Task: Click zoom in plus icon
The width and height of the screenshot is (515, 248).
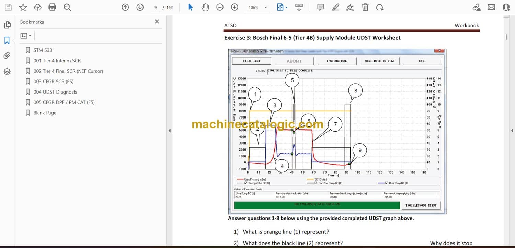Action: pos(234,7)
